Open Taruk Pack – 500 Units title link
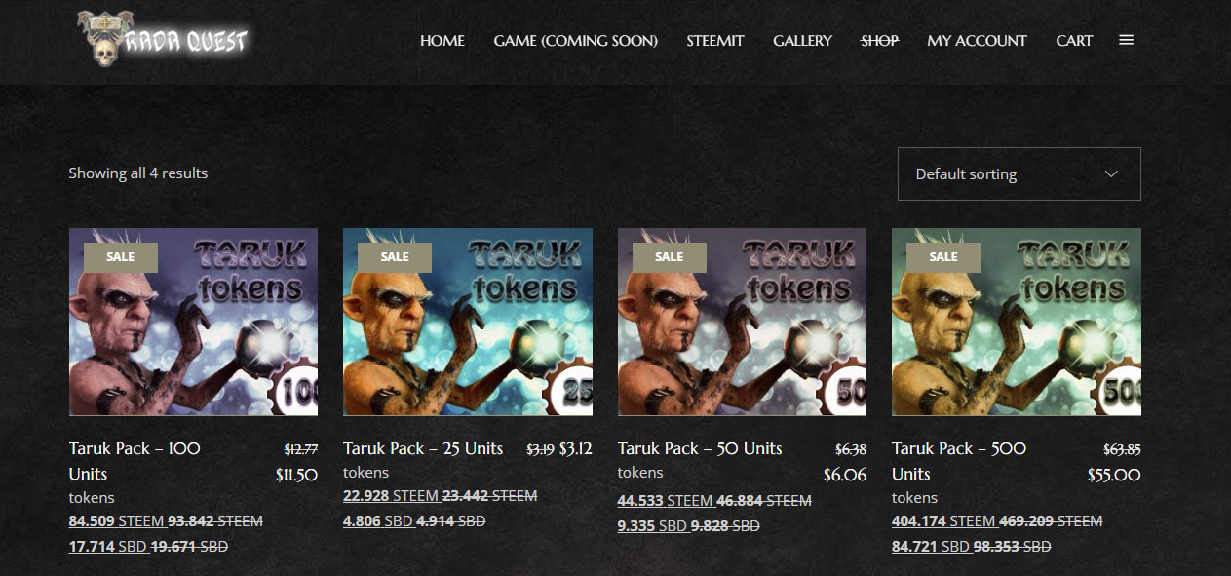The image size is (1231, 576). click(959, 461)
